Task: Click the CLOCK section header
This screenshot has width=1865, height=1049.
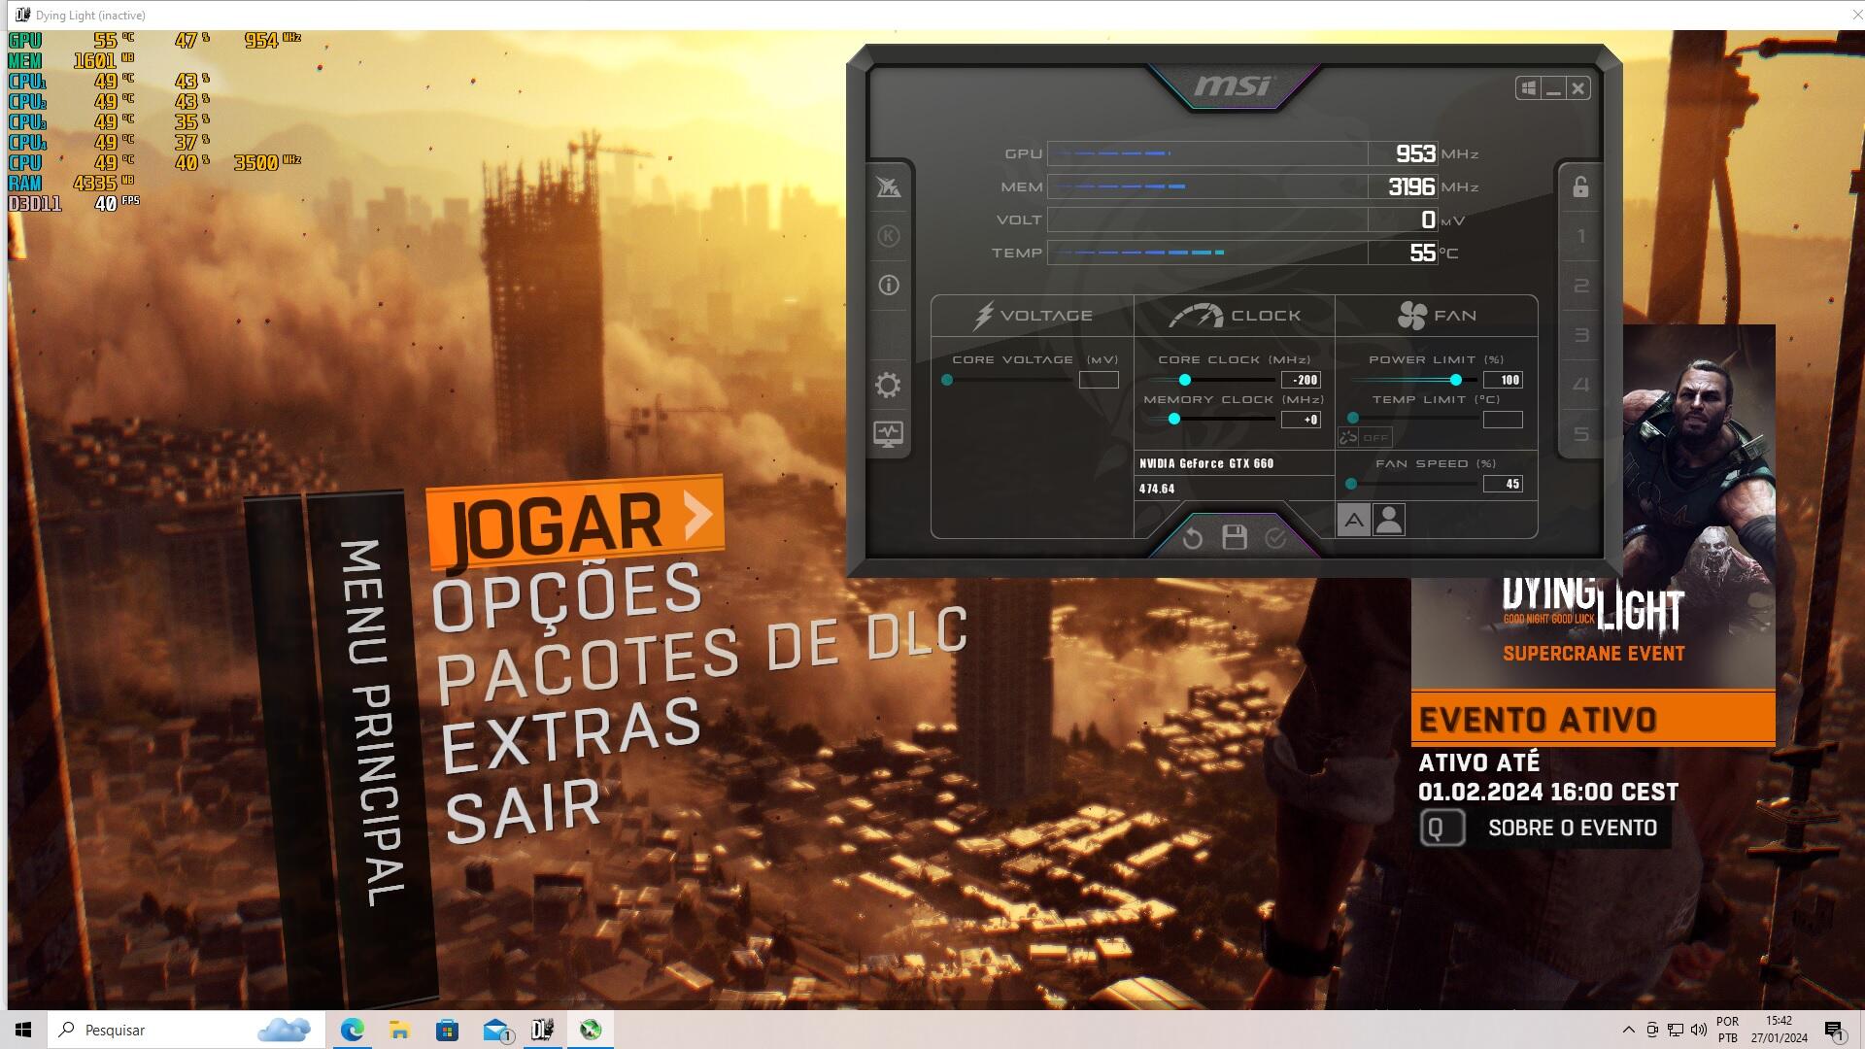Action: pos(1235,316)
